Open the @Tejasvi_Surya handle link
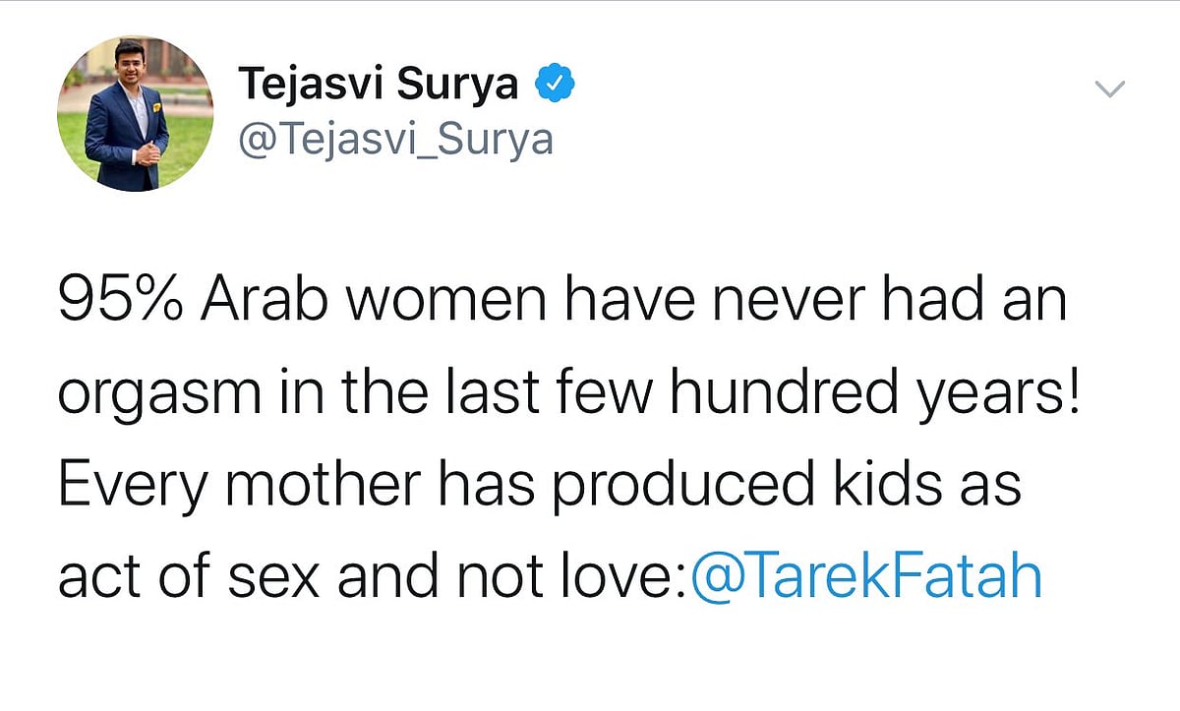1180x711 pixels. coord(395,140)
